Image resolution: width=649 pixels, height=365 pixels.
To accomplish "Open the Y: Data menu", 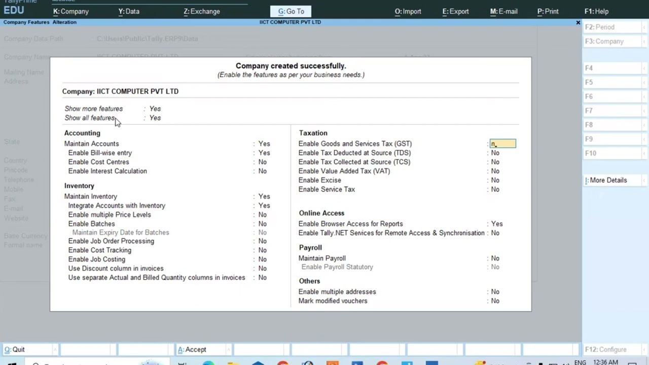I will click(129, 11).
